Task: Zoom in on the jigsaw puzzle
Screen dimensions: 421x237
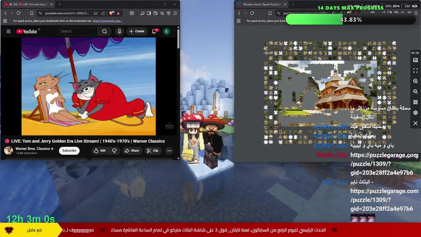Action: coord(415,81)
